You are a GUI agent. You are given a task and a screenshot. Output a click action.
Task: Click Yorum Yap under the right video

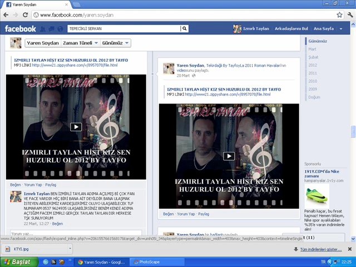coord(186,214)
